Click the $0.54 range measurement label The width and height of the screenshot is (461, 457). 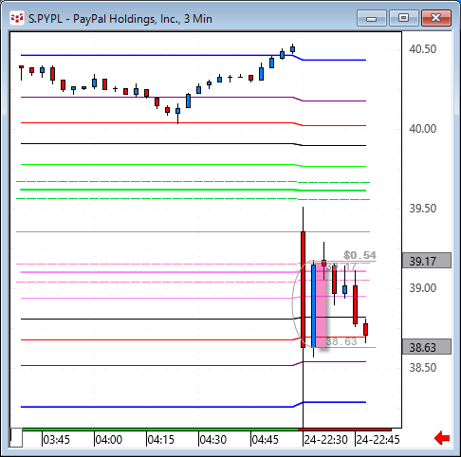(x=360, y=255)
